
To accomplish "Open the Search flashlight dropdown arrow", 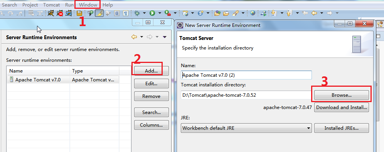I will pyautogui.click(x=243, y=13).
